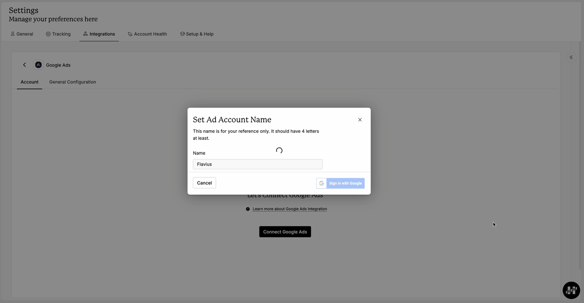Screen dimensions: 584x303
Task: Open the General settings tab
Action: [x=22, y=34]
